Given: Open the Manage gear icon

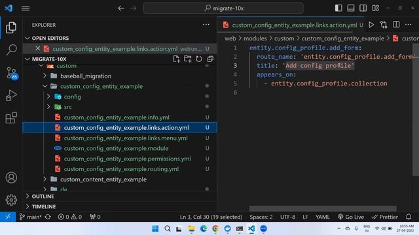Looking at the screenshot, I should point(11,200).
